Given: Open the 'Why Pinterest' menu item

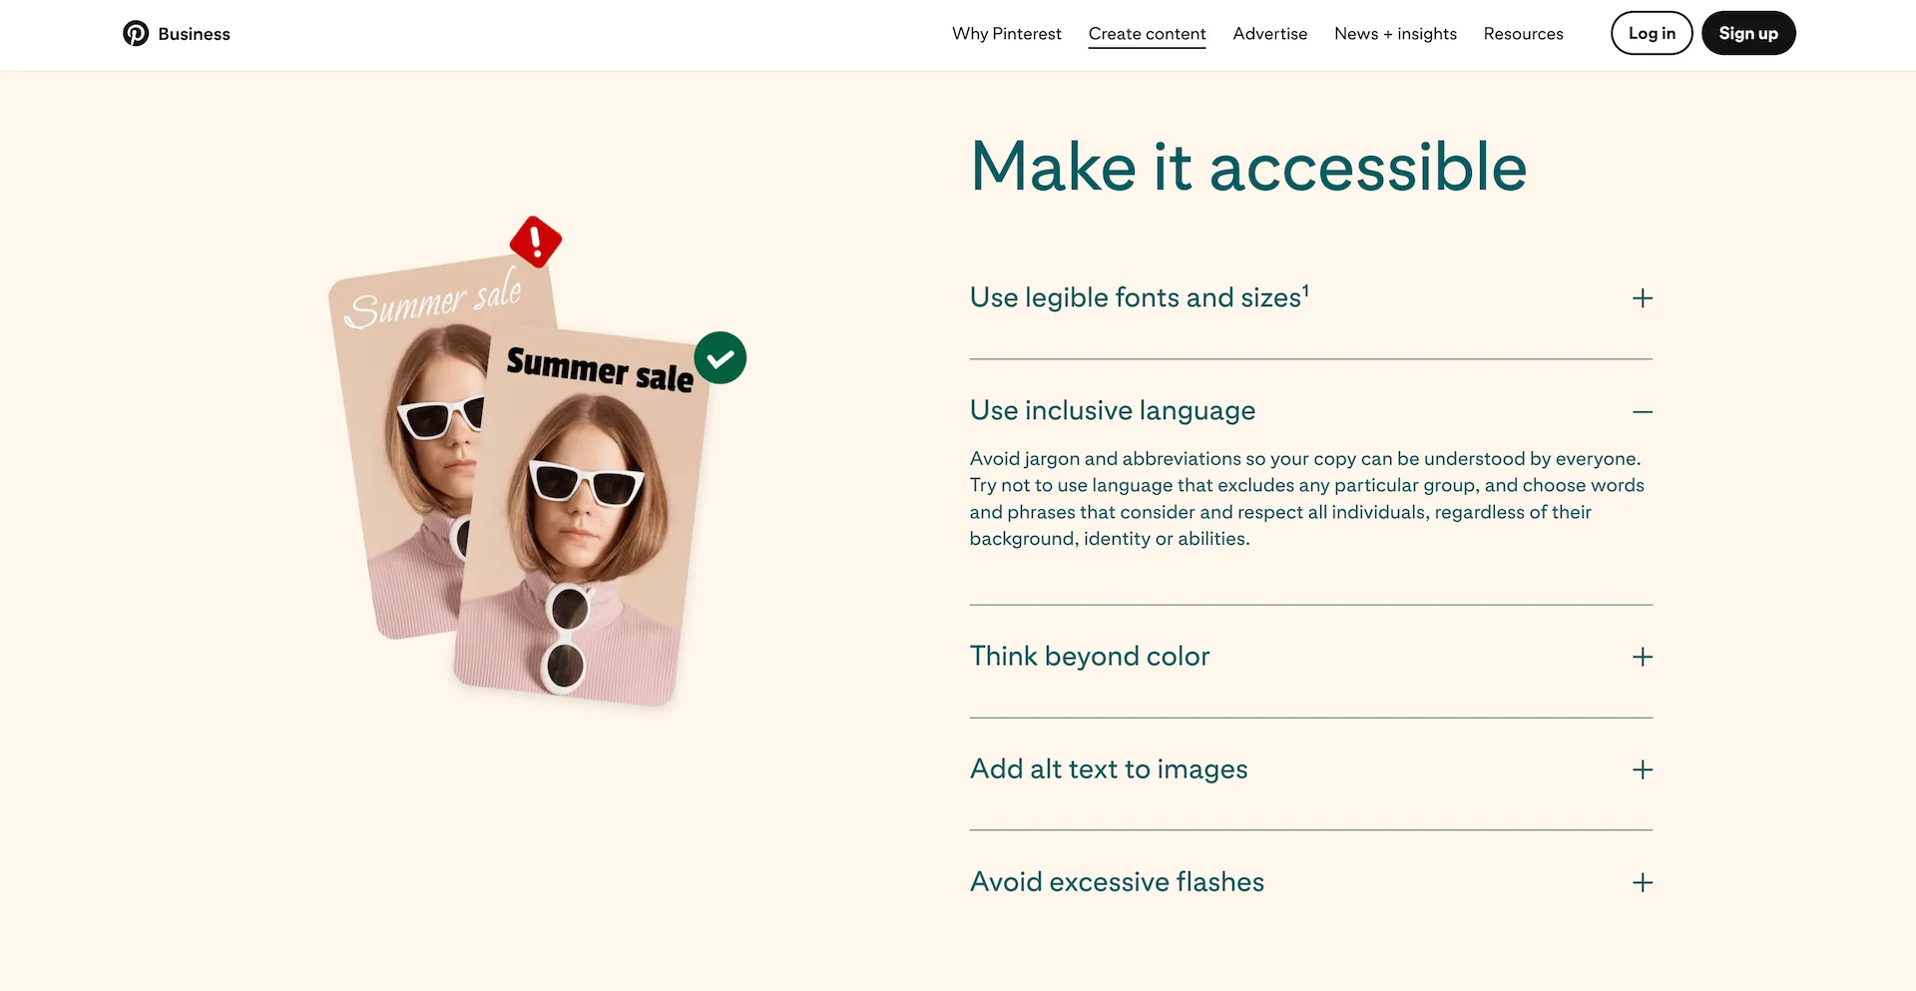Looking at the screenshot, I should (x=1006, y=34).
